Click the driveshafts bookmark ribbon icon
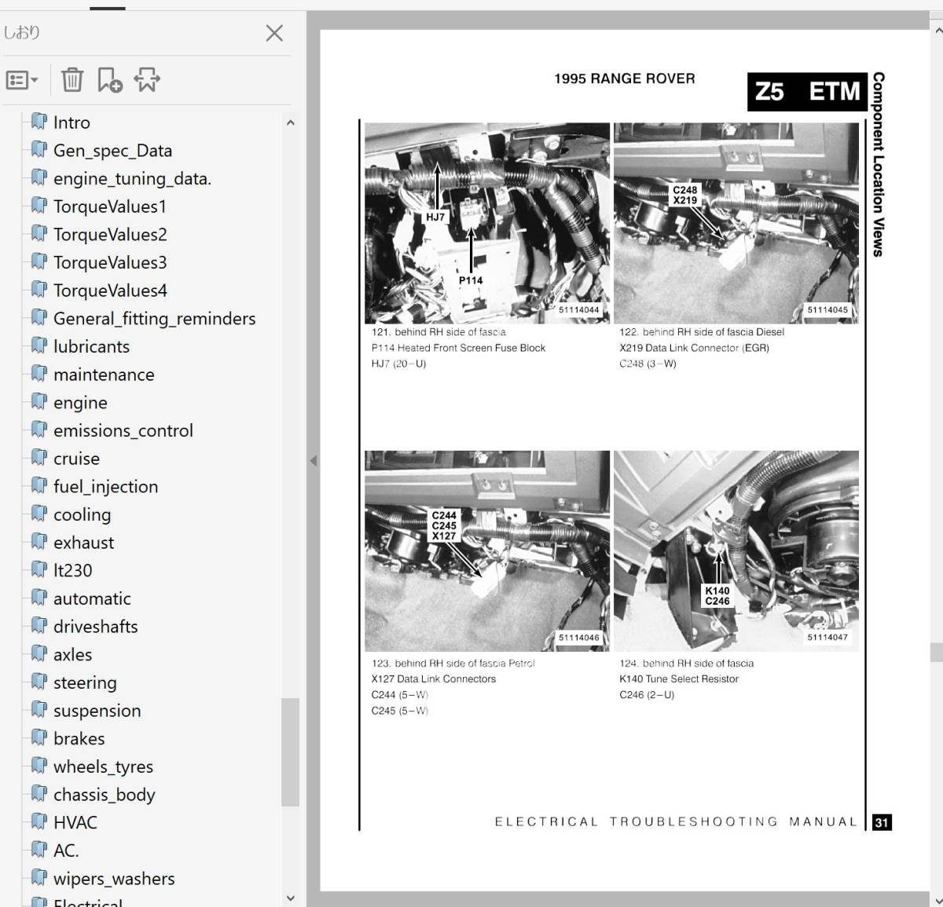943x907 pixels. (39, 626)
